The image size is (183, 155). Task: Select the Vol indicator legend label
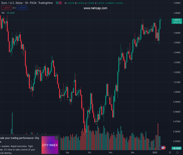point(3,13)
